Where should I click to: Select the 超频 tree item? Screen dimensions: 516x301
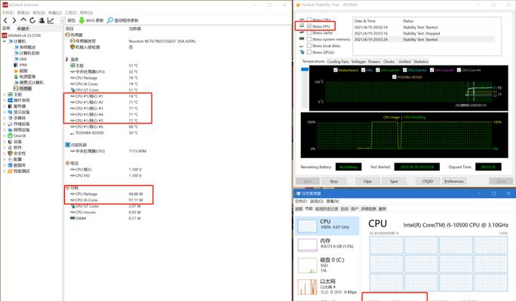click(x=20, y=71)
